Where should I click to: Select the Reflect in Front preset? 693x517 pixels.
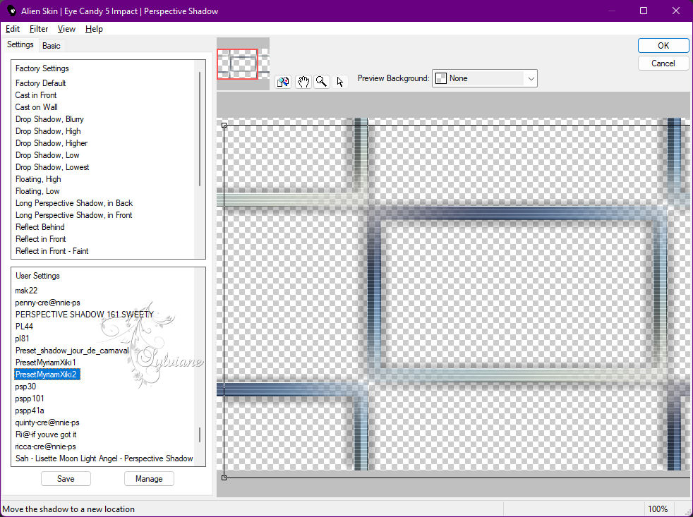(41, 238)
